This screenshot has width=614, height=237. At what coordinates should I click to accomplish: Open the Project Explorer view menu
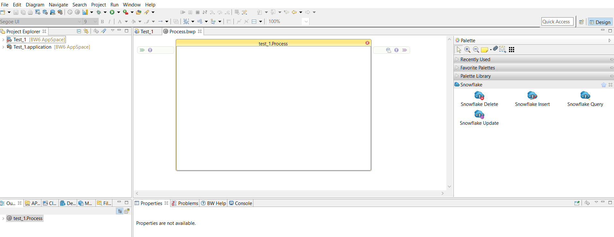coord(113,31)
